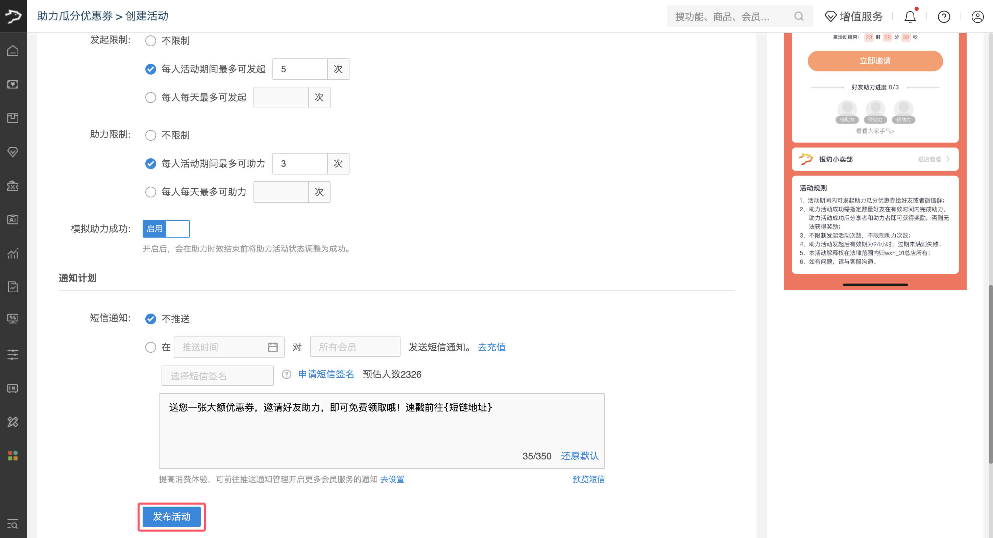Click the search magnifier icon

(x=799, y=17)
